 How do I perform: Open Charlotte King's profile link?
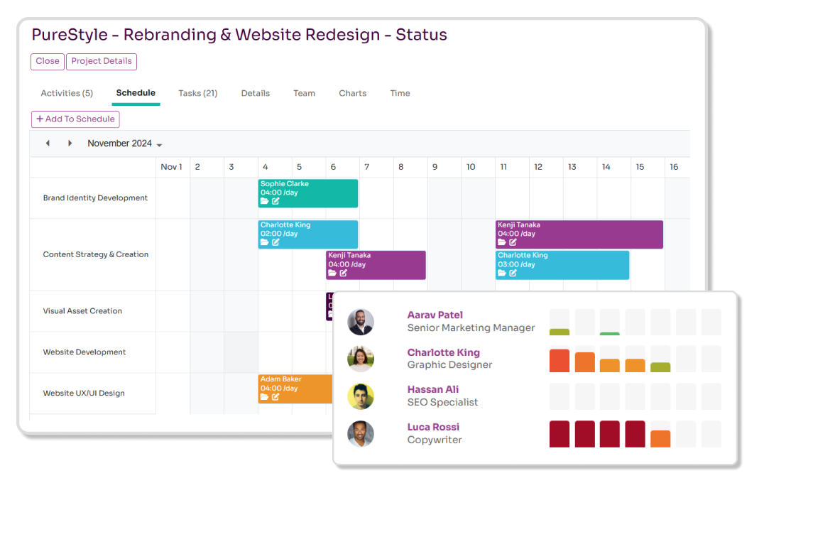click(x=444, y=352)
